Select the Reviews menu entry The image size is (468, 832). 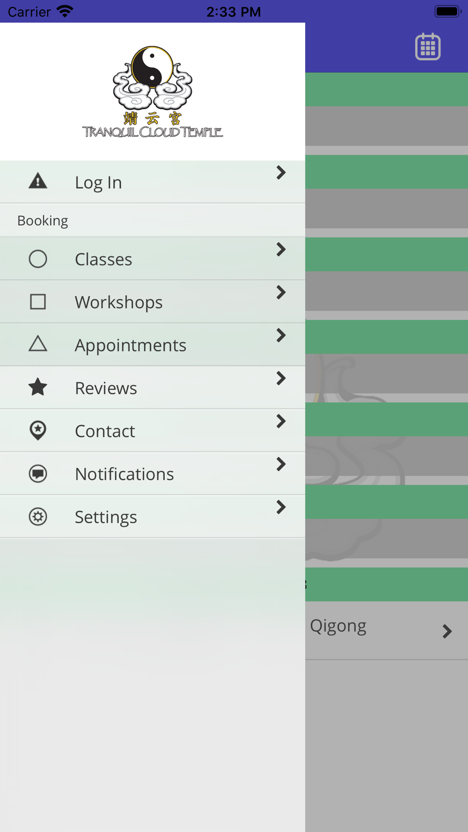point(153,387)
